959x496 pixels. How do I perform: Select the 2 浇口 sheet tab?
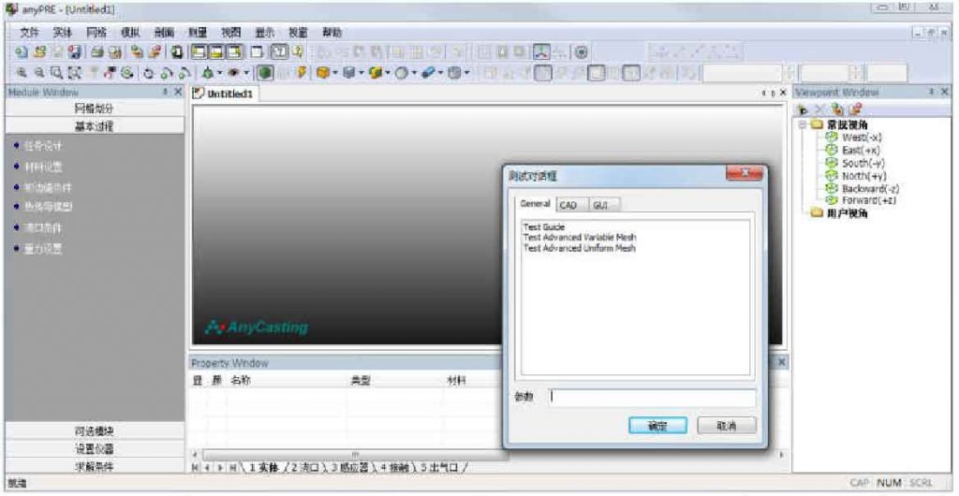point(305,467)
